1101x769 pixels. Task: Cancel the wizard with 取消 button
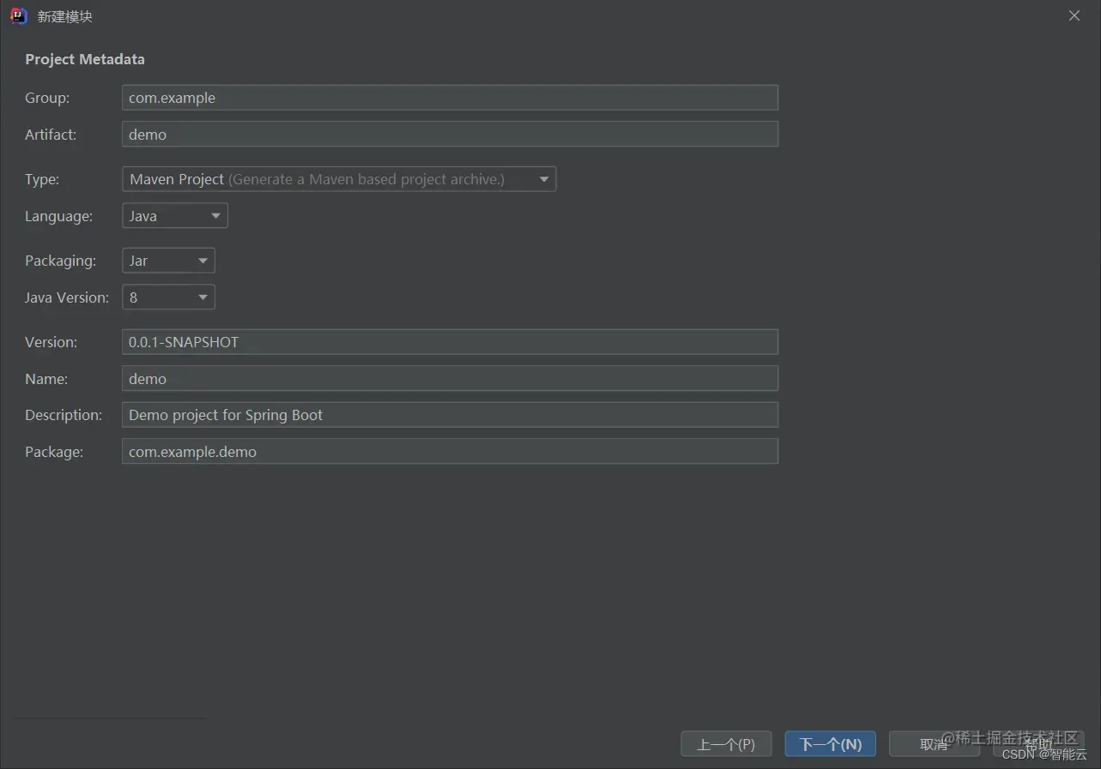(x=935, y=744)
